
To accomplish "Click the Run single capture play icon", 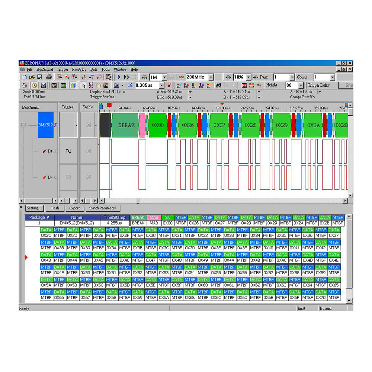I will 119,77.
